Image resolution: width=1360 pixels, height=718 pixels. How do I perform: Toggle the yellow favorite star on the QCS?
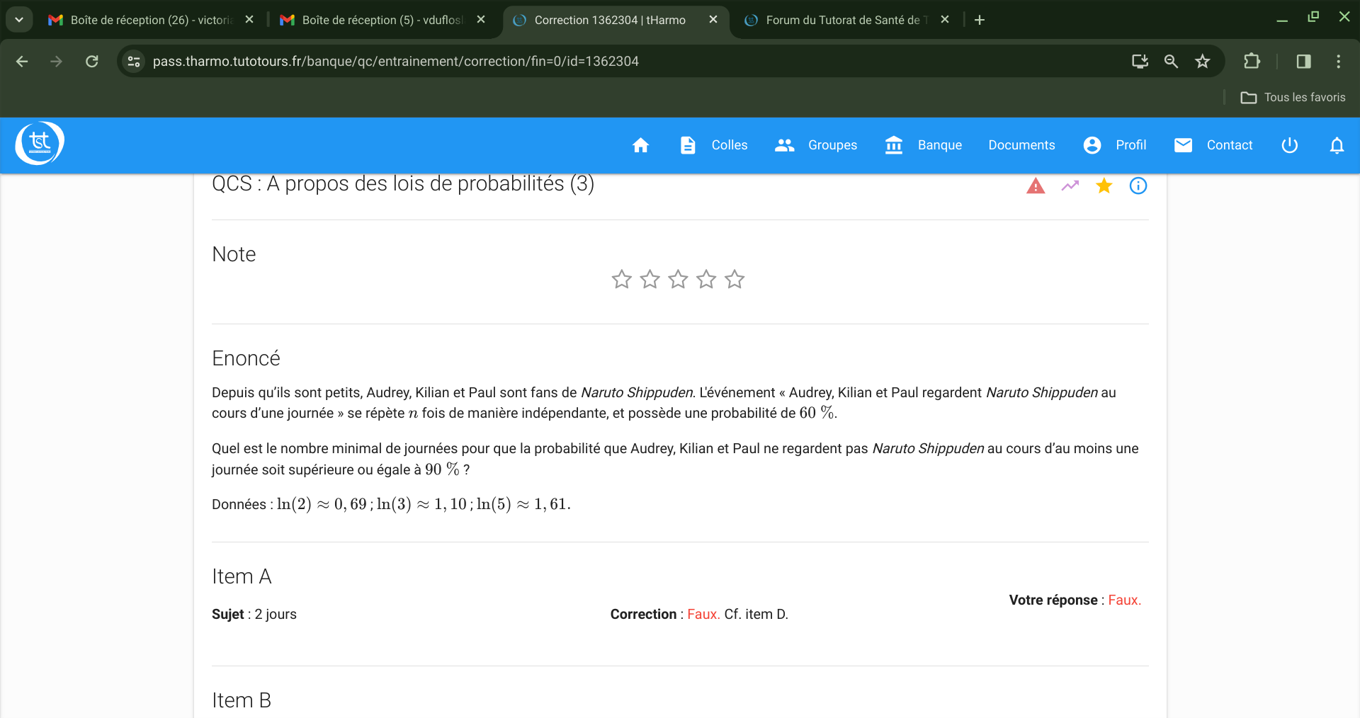pyautogui.click(x=1104, y=186)
